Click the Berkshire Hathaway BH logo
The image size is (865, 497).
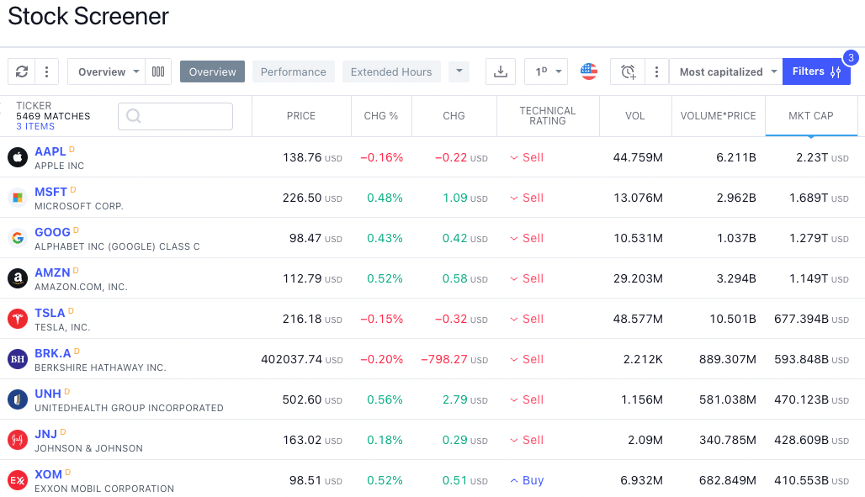(18, 359)
